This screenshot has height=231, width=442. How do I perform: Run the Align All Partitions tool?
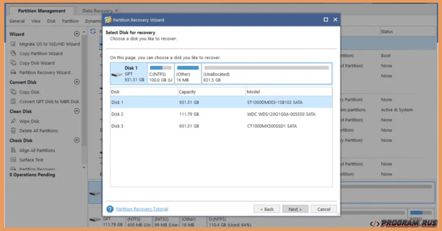(37, 150)
